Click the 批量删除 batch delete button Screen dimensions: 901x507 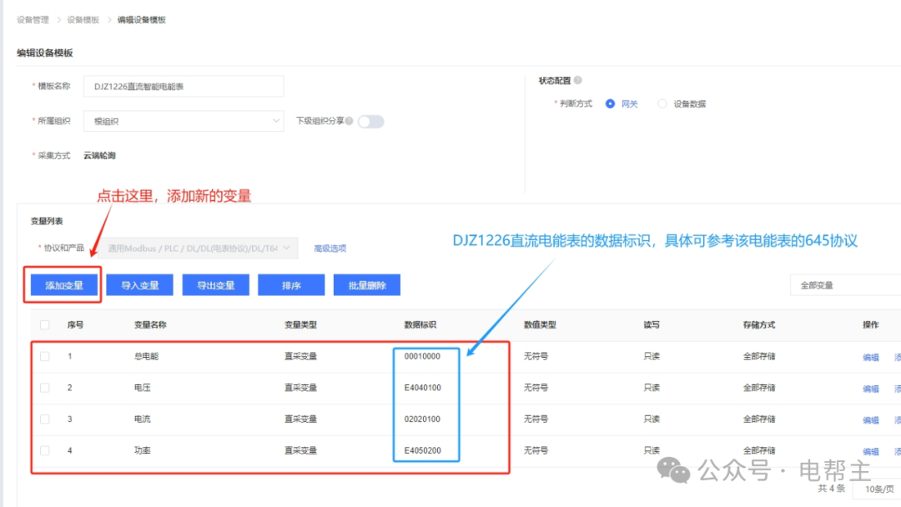(367, 284)
